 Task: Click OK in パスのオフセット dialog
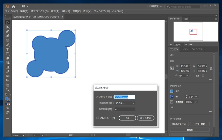click(127, 118)
